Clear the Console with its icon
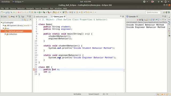Viewport: 171px width, 96px height. [x=145, y=20]
